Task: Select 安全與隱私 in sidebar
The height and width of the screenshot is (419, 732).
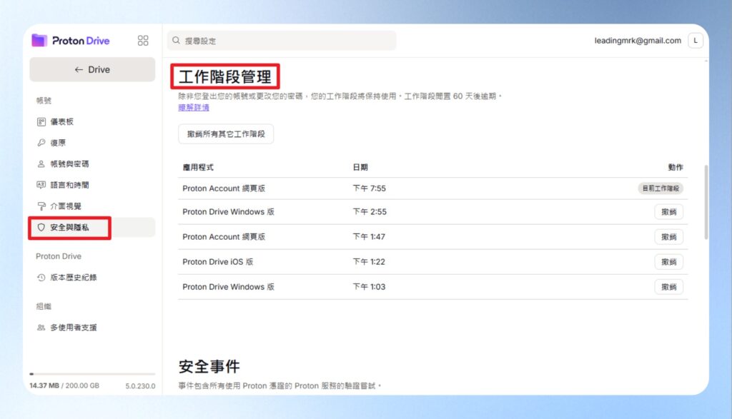Action: (x=92, y=227)
